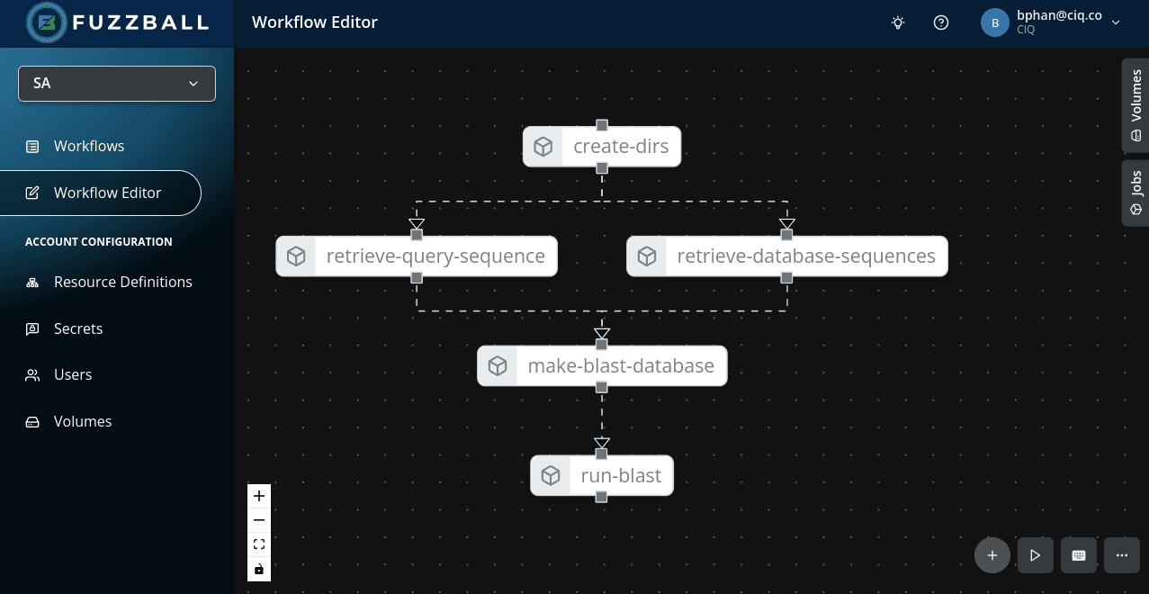Select the create-dirs workflow node
Image resolution: width=1149 pixels, height=594 pixels.
pos(620,147)
